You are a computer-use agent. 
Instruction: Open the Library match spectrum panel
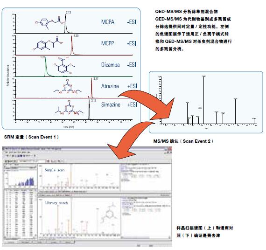pyautogui.click(x=79, y=217)
